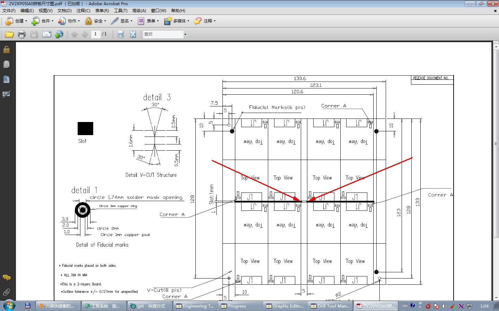The width and height of the screenshot is (499, 311).
Task: Open the Windows Start button
Action: (x=9, y=306)
